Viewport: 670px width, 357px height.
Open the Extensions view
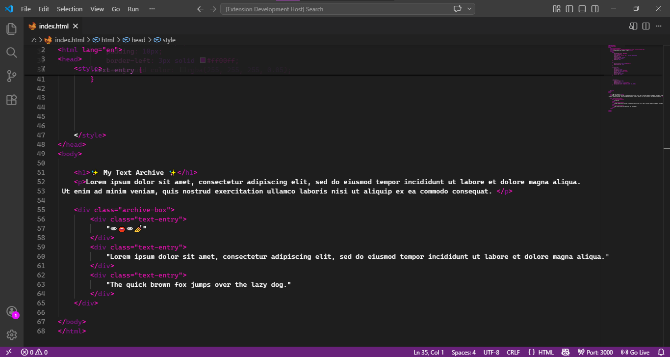point(11,100)
